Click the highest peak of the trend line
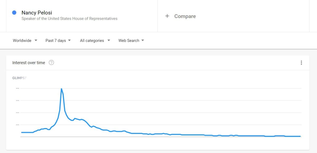 61,89
